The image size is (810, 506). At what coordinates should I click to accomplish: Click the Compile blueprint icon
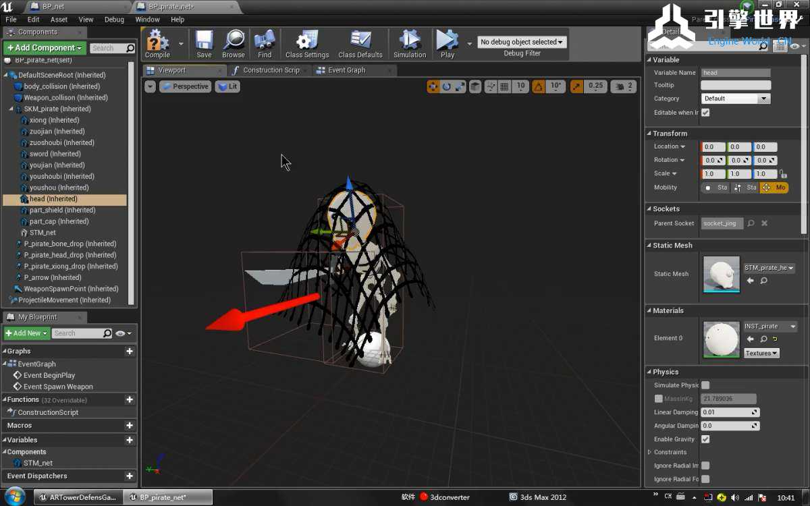pos(157,42)
